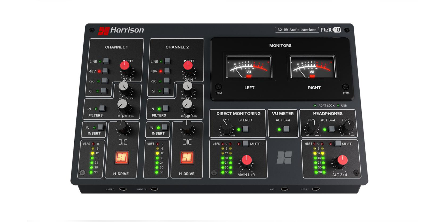The width and height of the screenshot is (445, 222).
Task: Toggle the VU METER ALT 3+4 button
Action: pos(286,129)
